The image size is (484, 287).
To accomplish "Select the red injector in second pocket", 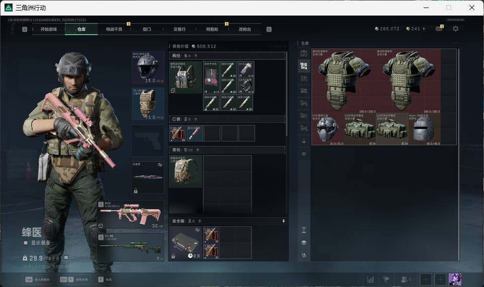I will point(195,133).
